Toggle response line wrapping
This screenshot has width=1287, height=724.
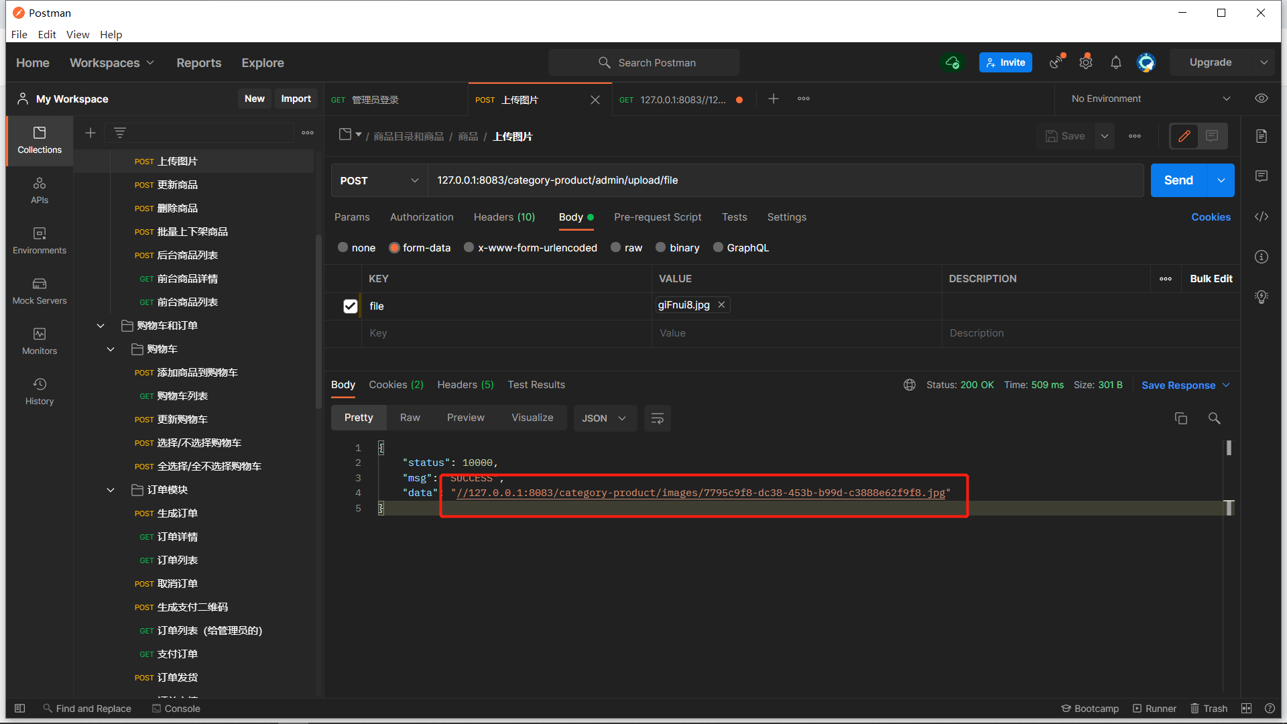[657, 418]
